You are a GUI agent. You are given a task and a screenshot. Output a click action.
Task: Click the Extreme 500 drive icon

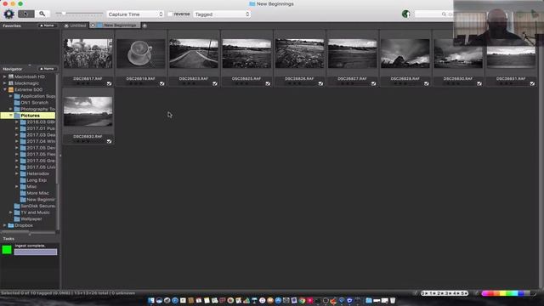point(11,89)
